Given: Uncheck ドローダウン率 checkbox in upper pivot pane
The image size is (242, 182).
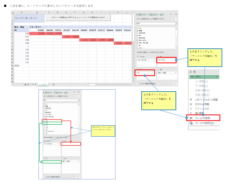Looking at the screenshot, I should 138,43.
